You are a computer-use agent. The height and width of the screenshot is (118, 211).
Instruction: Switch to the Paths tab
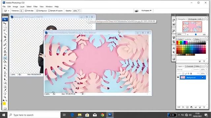pyautogui.click(x=197, y=66)
